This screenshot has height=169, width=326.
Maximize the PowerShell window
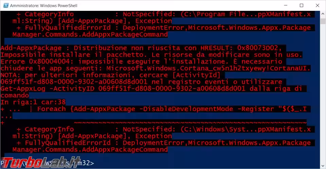(302, 5)
